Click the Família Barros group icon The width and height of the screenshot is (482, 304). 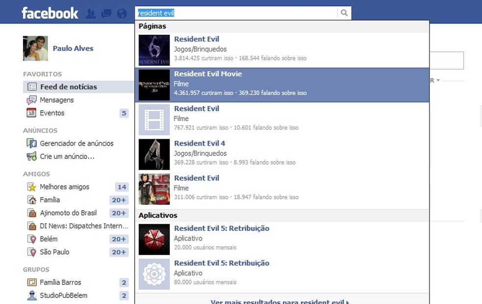point(32,282)
